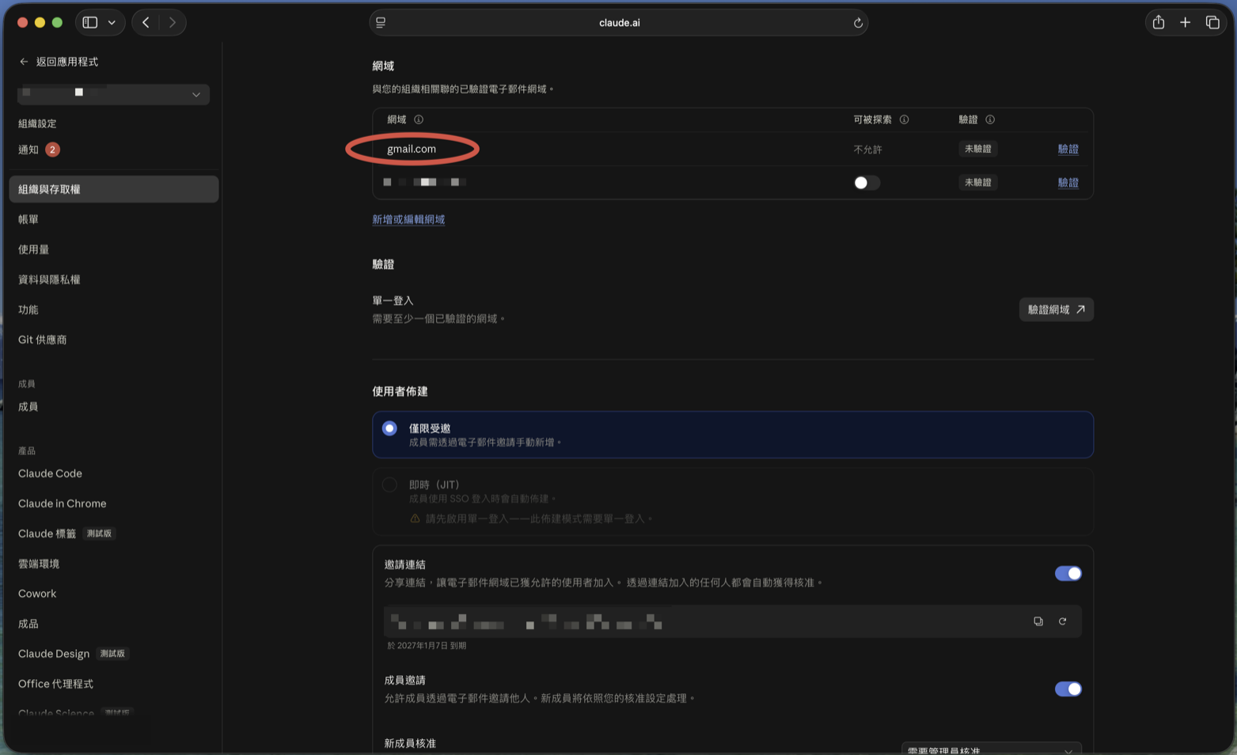Click the claude.ai address bar
The image size is (1237, 755).
(619, 22)
